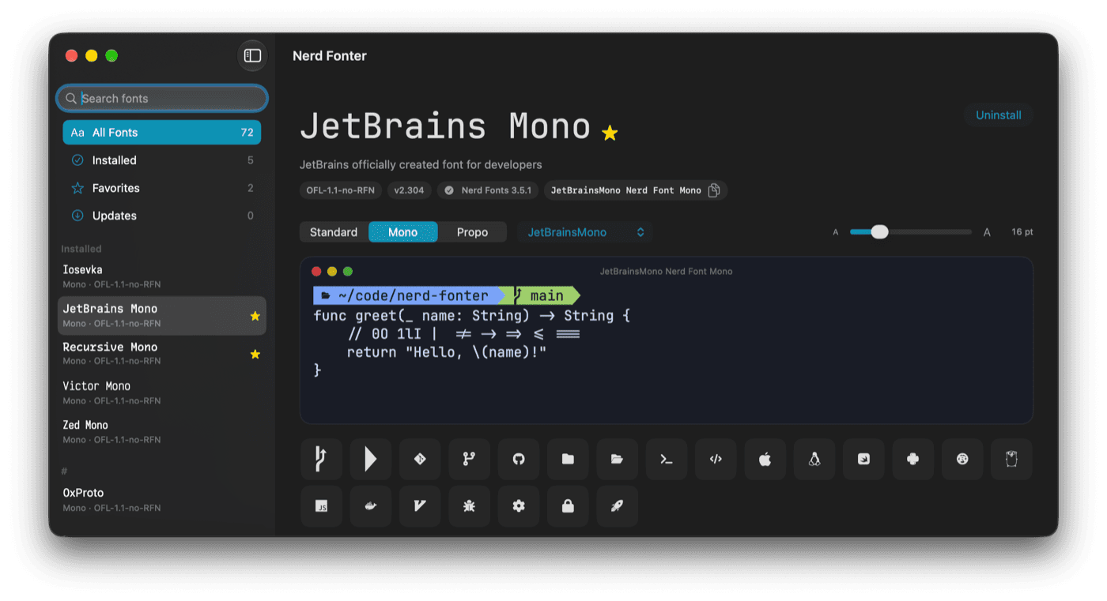Viewport: 1107px width, 601px height.
Task: Click the Docker whale glyph tile
Action: click(371, 506)
